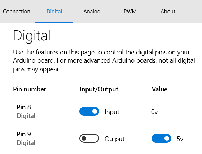Image resolution: width=202 pixels, height=154 pixels.
Task: Click the Input/Output column header
Action: coord(99,89)
